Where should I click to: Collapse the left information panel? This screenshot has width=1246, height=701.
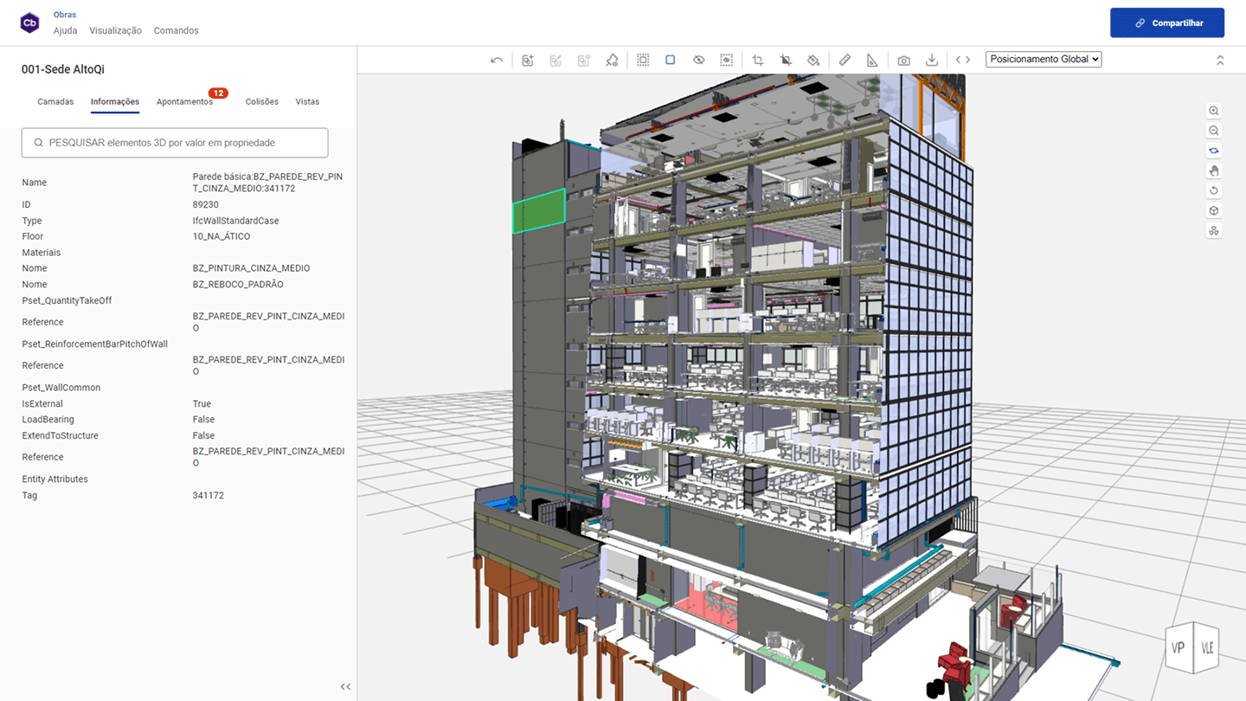(345, 686)
